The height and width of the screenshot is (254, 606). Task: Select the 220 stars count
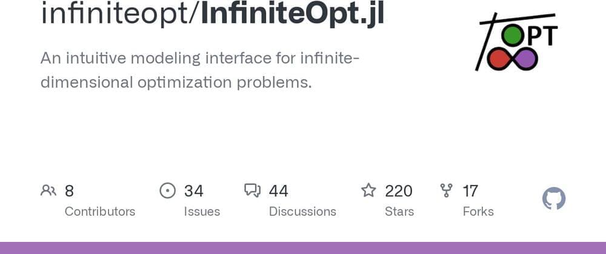pos(399,191)
